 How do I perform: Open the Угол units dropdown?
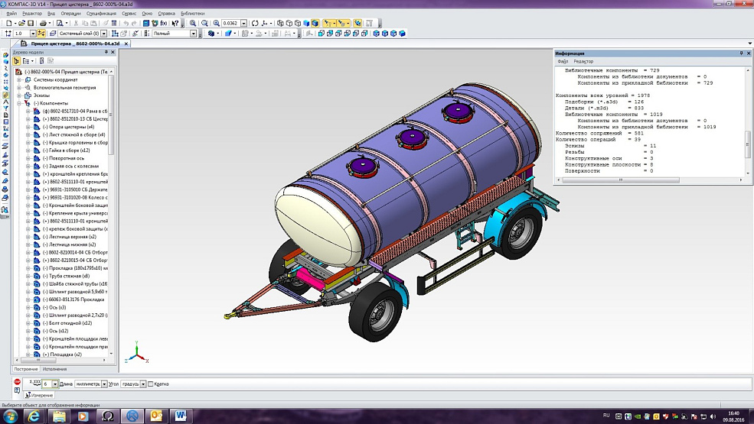click(142, 384)
